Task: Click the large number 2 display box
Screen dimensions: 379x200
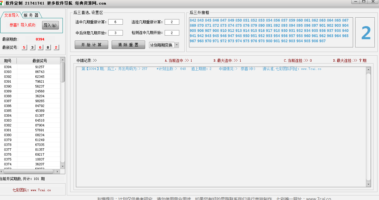Action: pos(365,33)
